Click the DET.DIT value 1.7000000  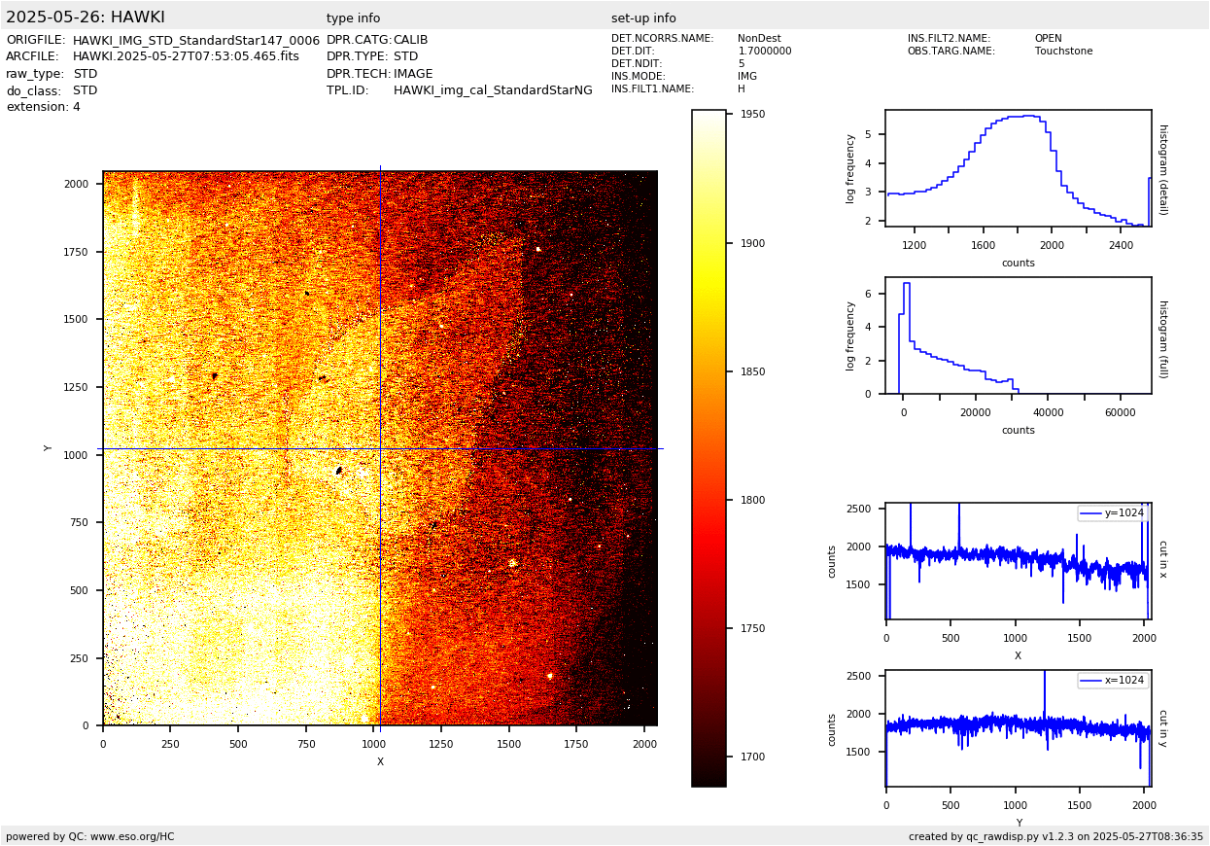point(764,52)
